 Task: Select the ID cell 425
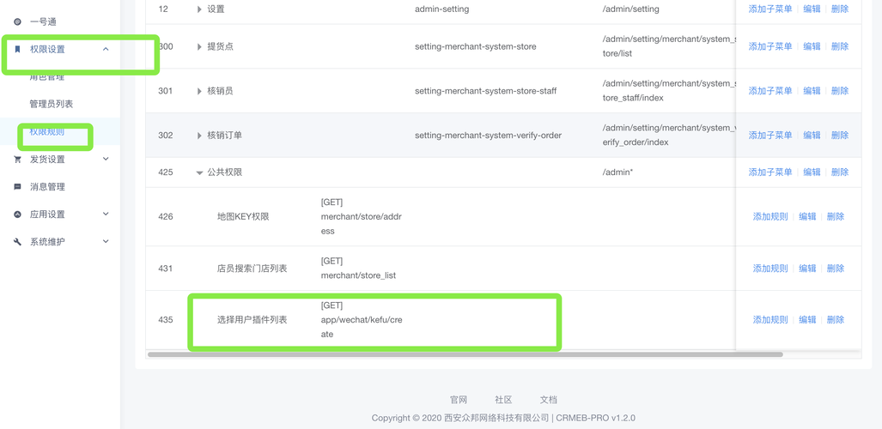coord(166,172)
